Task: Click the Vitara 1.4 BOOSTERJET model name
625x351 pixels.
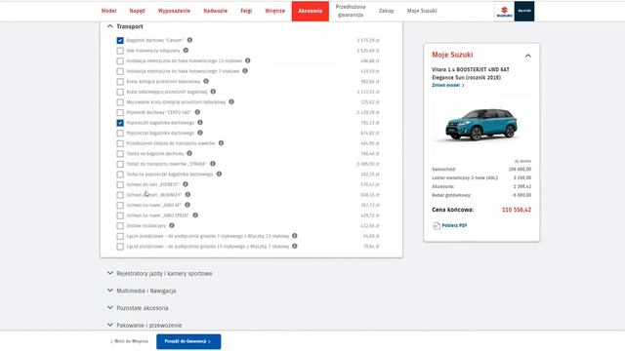Action: point(471,73)
